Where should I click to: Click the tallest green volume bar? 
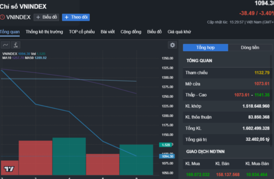(x=69, y=156)
